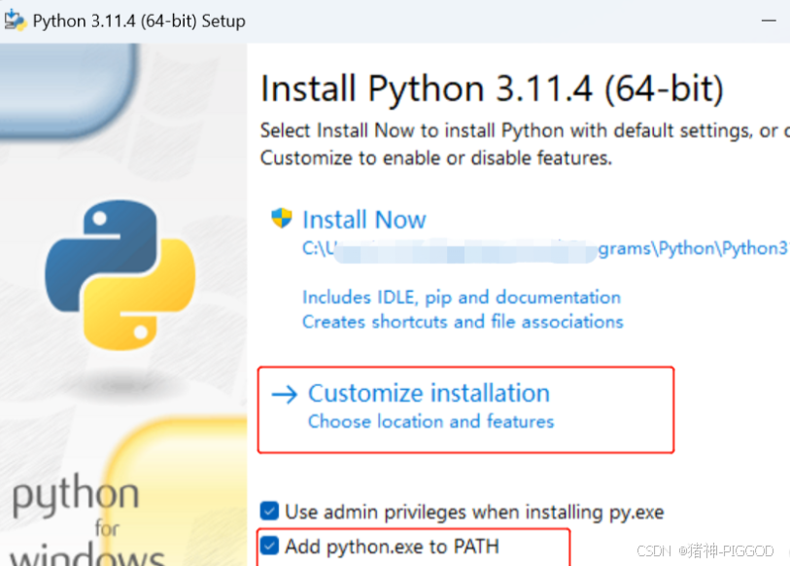Click the Install Now option

(363, 220)
